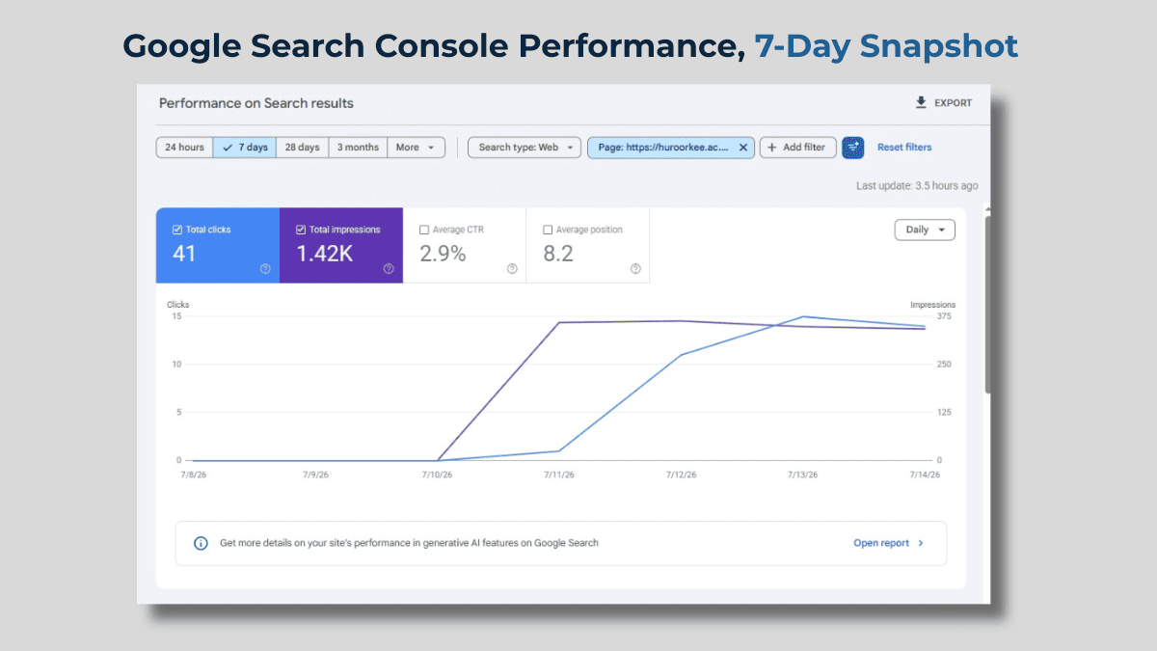The width and height of the screenshot is (1157, 651).
Task: Enable the Average CTR checkbox
Action: (x=424, y=230)
